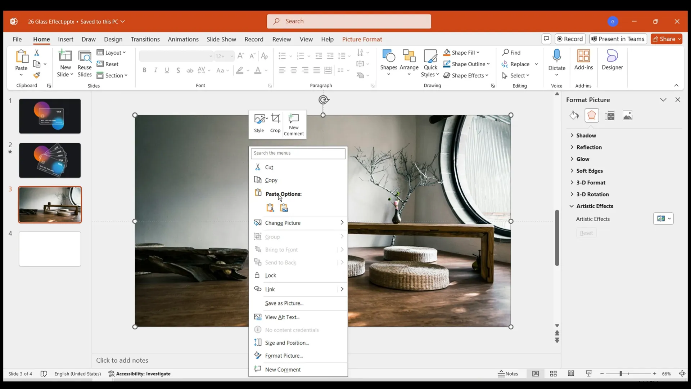Viewport: 691px width, 389px height.
Task: Click New Comment in the mini toolbar
Action: point(294,125)
